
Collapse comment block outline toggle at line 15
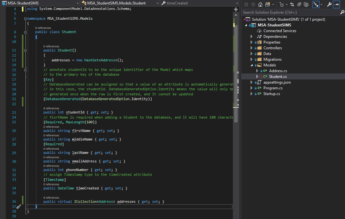(25, 70)
